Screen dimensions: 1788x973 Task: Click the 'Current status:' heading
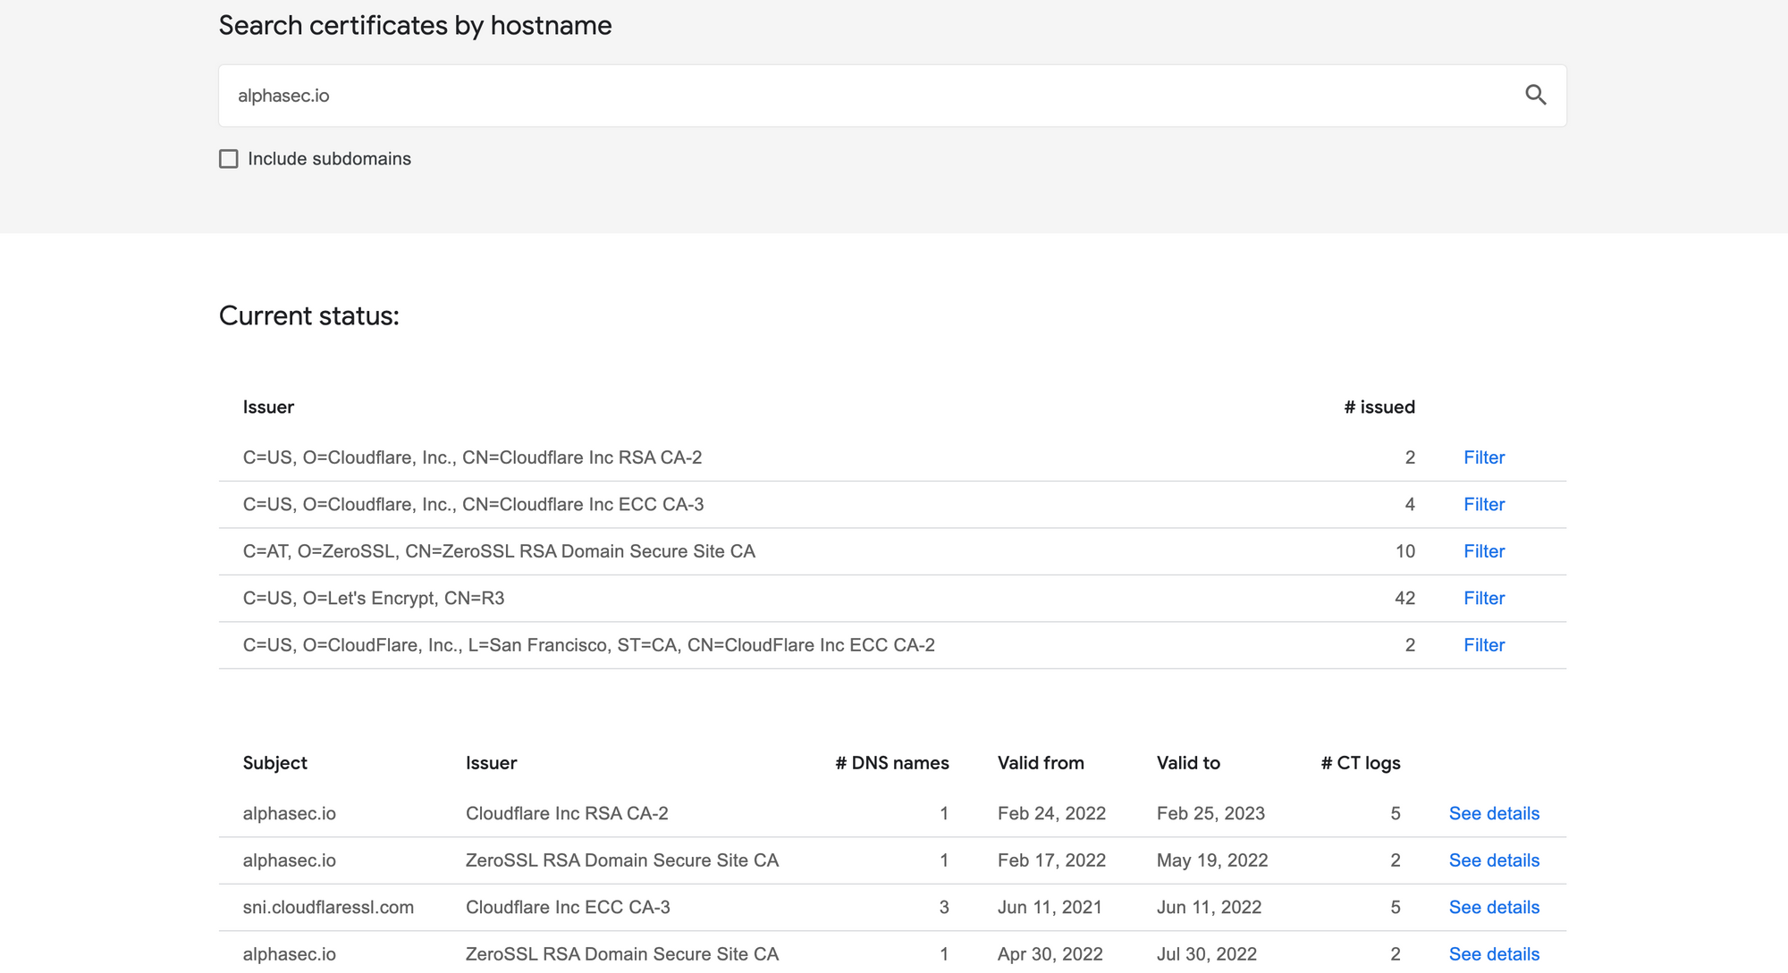pyautogui.click(x=309, y=316)
